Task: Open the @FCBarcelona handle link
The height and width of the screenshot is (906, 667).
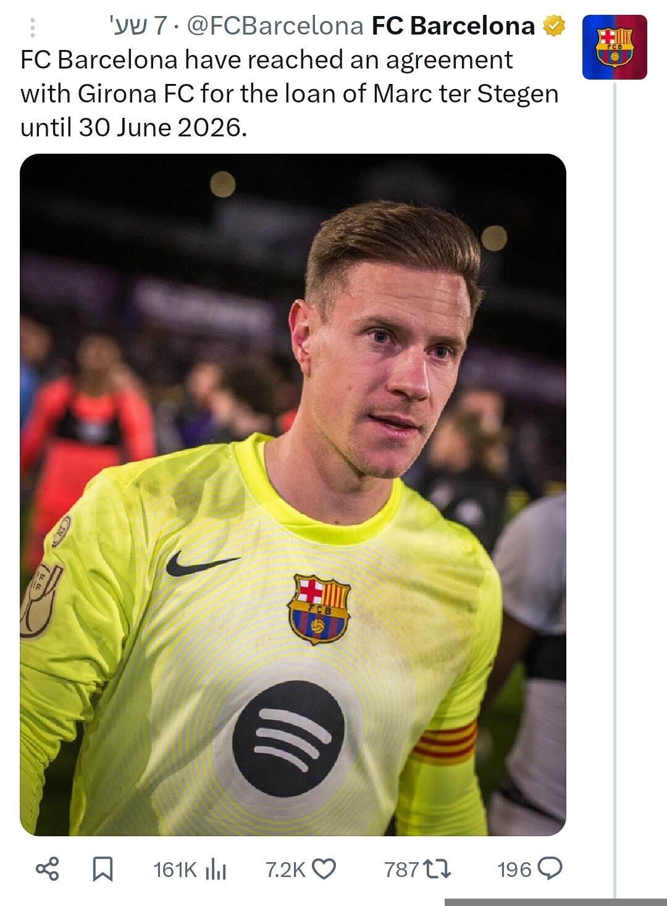Action: click(x=275, y=26)
